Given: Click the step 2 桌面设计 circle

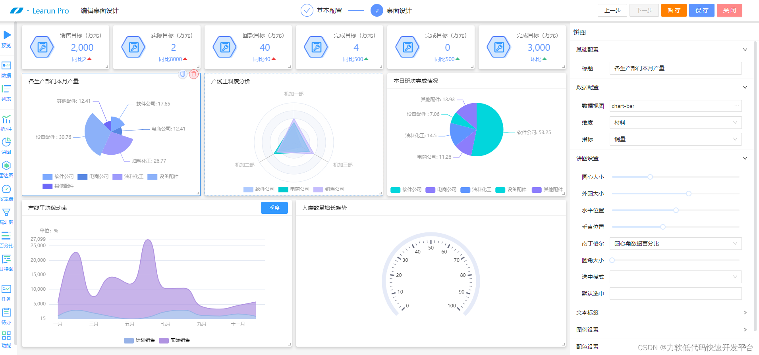Looking at the screenshot, I should [x=377, y=10].
